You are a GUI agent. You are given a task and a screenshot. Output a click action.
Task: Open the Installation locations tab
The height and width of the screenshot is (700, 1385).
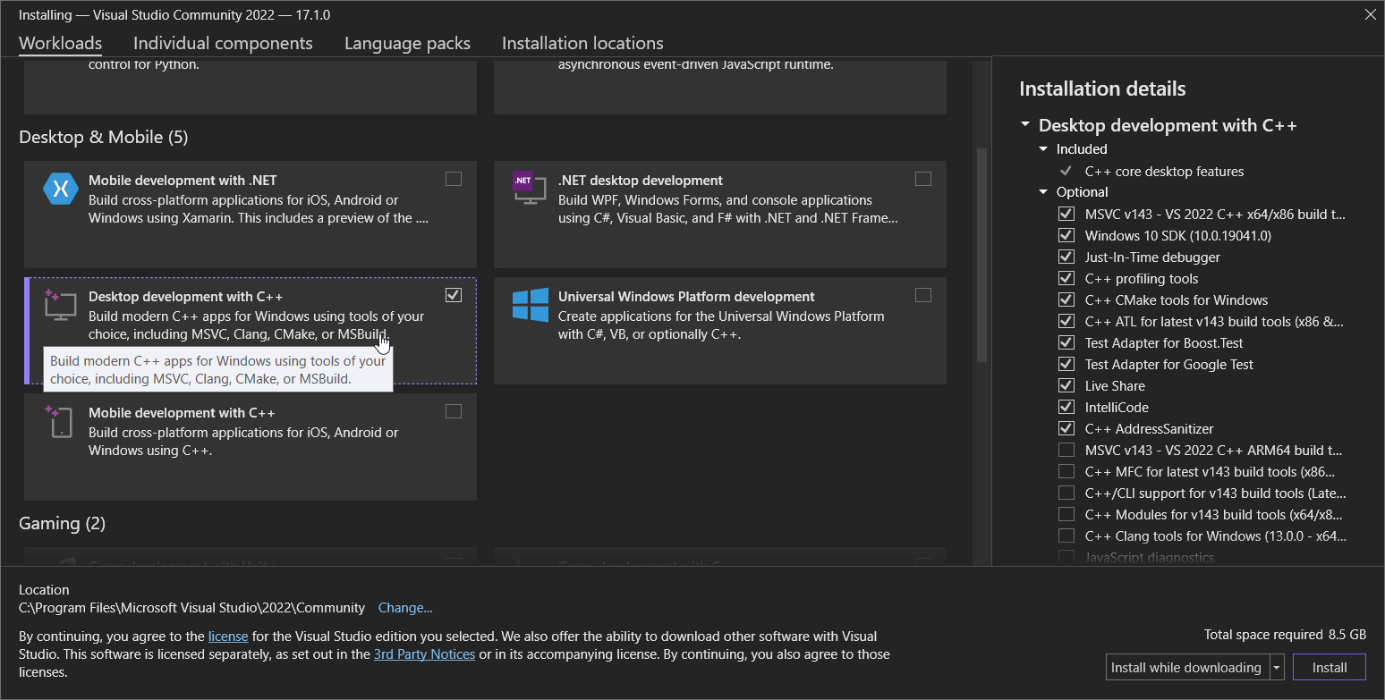(582, 43)
